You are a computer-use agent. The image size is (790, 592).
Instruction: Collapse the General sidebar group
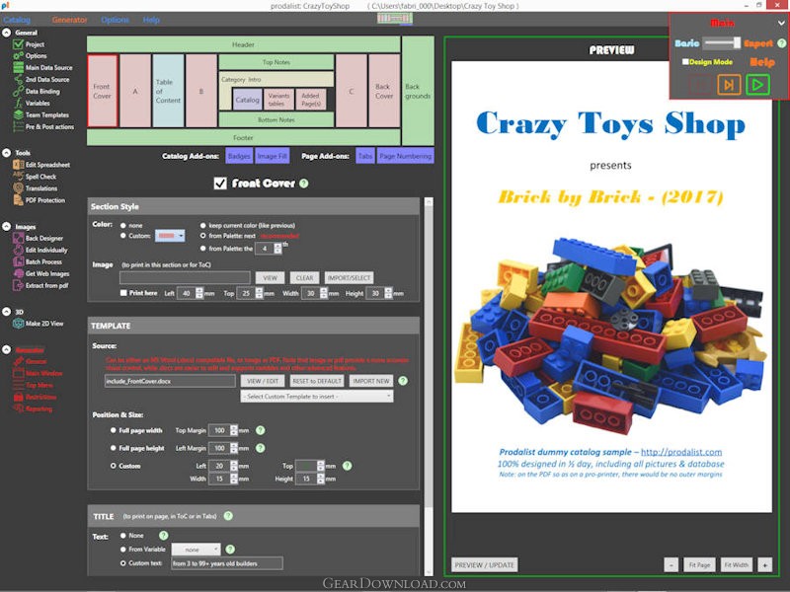click(x=7, y=33)
